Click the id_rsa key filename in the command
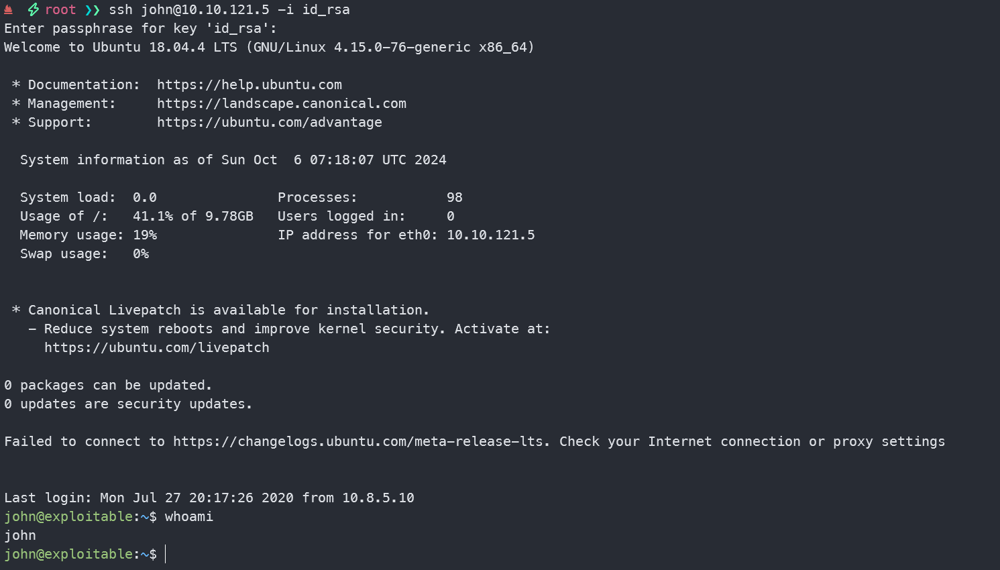The width and height of the screenshot is (1000, 570). click(326, 10)
